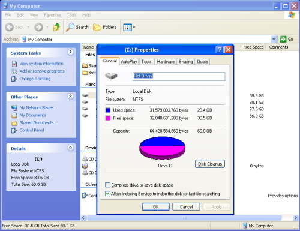The image size is (300, 231).
Task: Click the drive usage pie chart
Action: (x=162, y=148)
